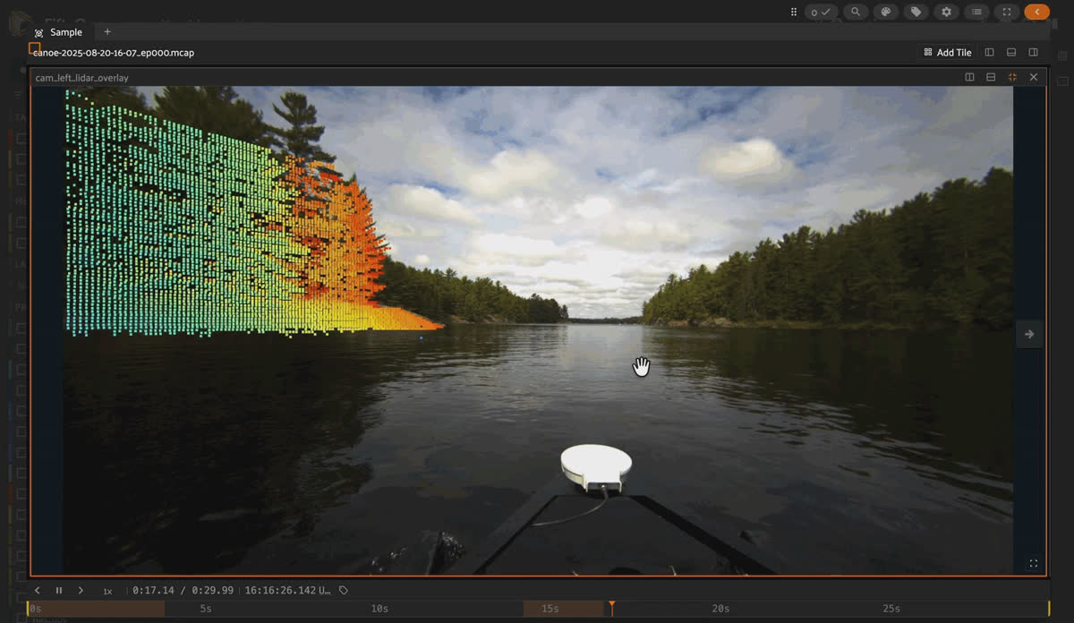Open the search magnifier tool
The image size is (1074, 623).
coord(856,12)
